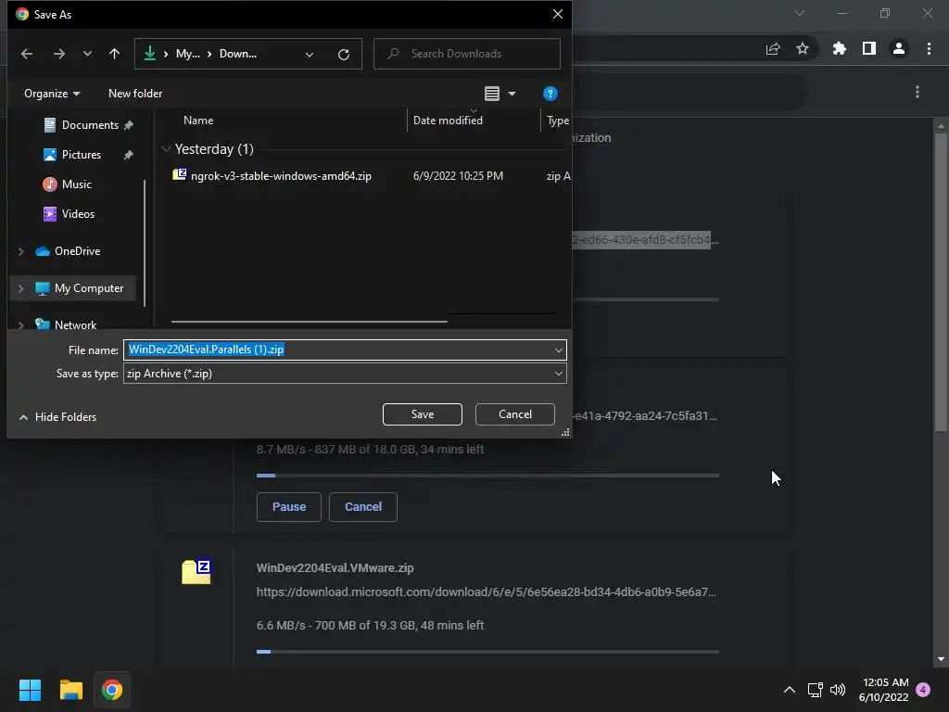Collapse the Yesterday (1) group
This screenshot has width=949, height=712.
click(x=166, y=149)
